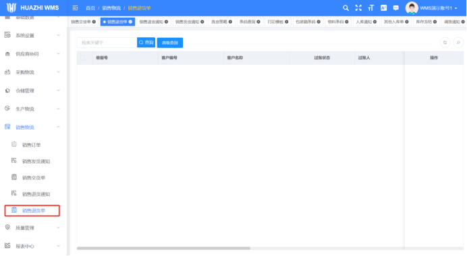The width and height of the screenshot is (467, 256).
Task: Click the 生产物流 sidebar icon
Action: (7, 109)
